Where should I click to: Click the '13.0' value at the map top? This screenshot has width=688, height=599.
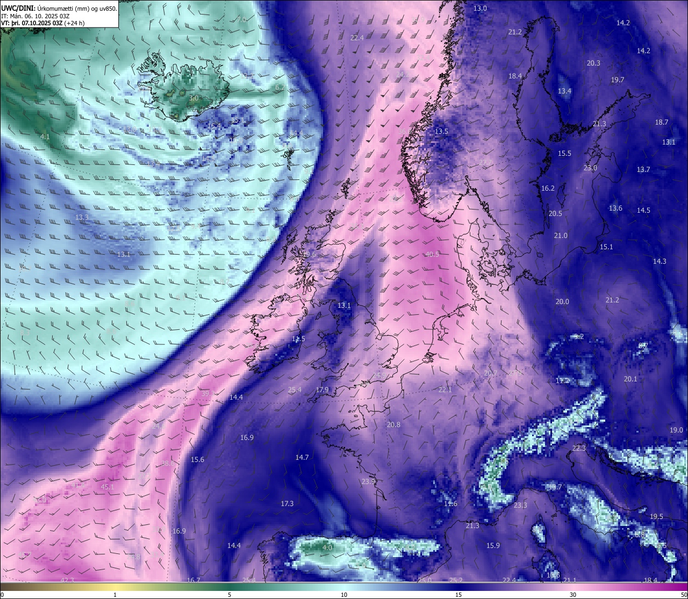(480, 8)
